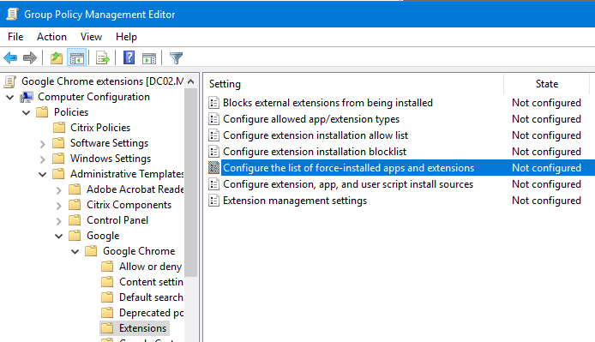The height and width of the screenshot is (342, 595).
Task: Open the View menu
Action: pos(91,37)
